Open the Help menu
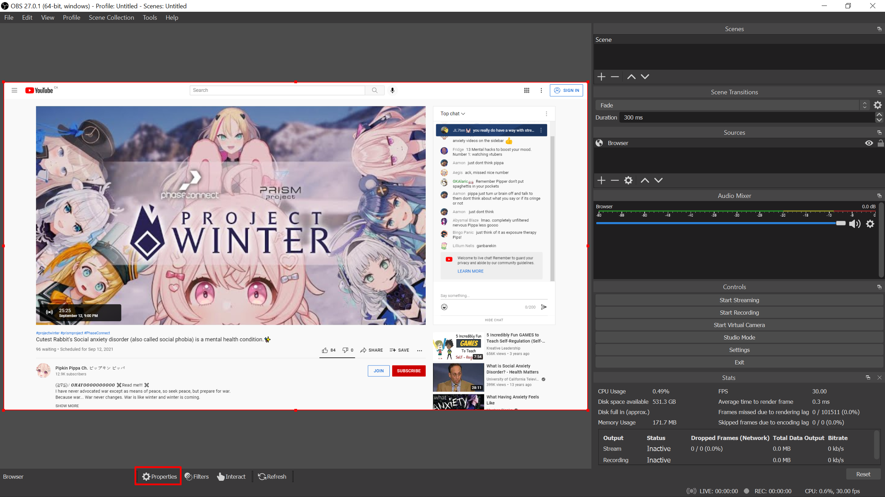This screenshot has width=885, height=497. (x=172, y=18)
